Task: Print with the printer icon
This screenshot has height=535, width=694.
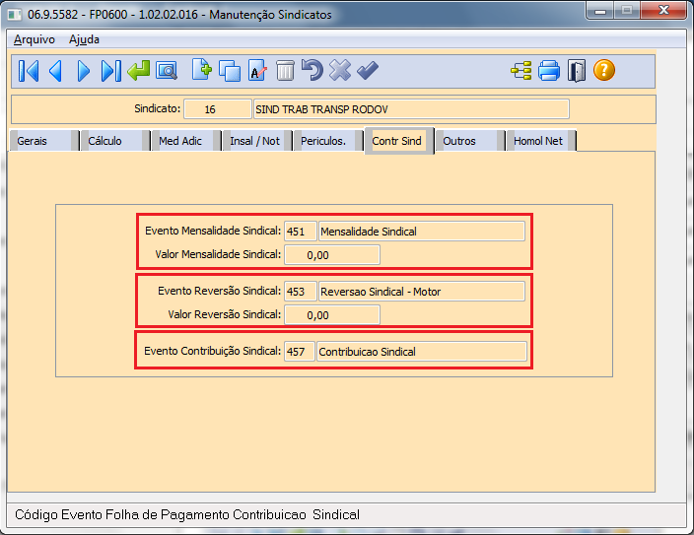Action: tap(549, 71)
